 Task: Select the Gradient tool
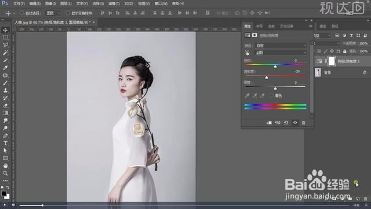[5, 113]
